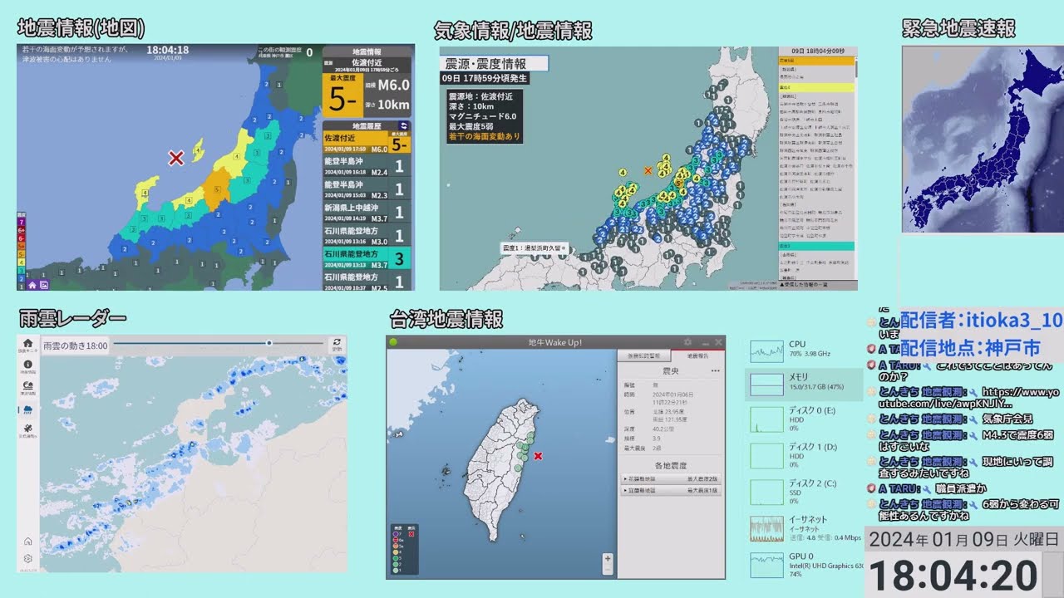
Task: Click the emergency earthquake alert Japan map
Action: point(983,139)
